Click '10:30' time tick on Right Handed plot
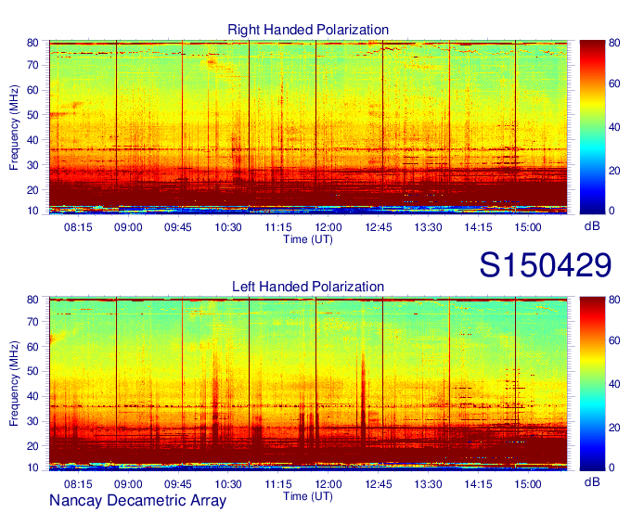The height and width of the screenshot is (512, 631). pyautogui.click(x=228, y=227)
